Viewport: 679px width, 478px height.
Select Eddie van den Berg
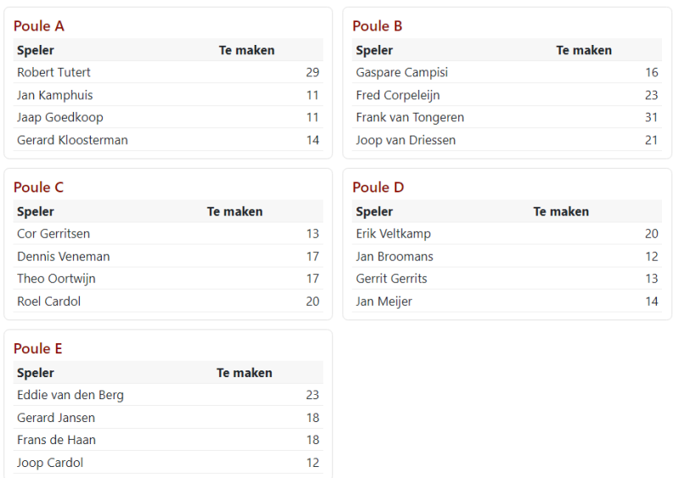point(70,395)
